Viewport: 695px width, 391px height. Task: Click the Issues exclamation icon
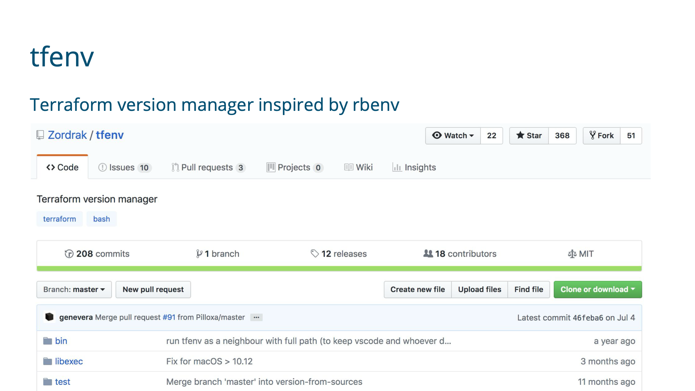tap(102, 168)
